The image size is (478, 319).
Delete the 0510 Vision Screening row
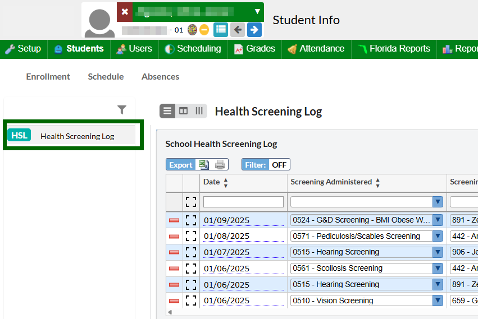pos(174,300)
